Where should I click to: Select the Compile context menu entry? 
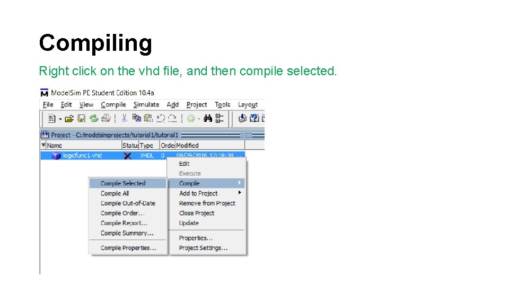tap(206, 183)
